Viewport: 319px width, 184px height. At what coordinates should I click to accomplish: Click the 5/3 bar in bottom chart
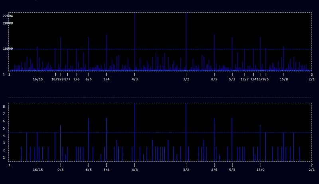coord(232,139)
